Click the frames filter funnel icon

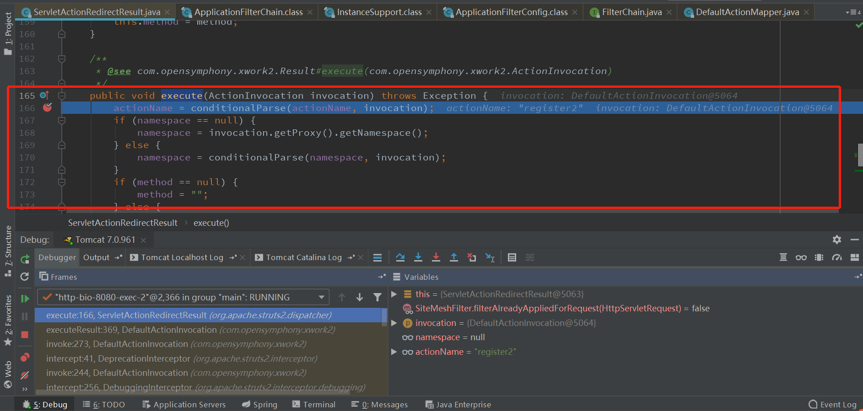click(378, 297)
